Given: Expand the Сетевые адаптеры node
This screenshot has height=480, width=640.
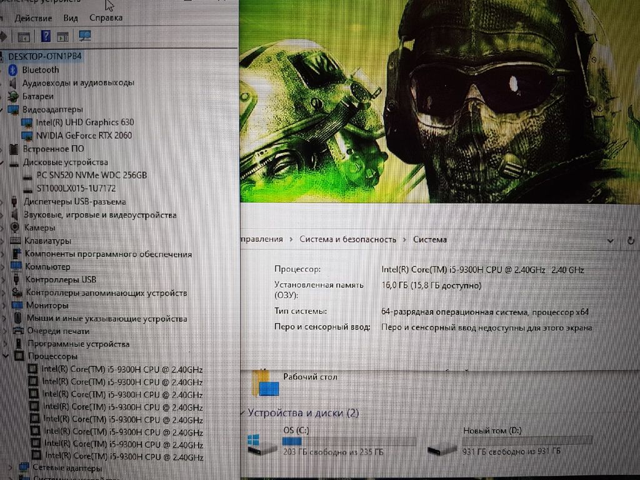Looking at the screenshot, I should click(x=11, y=467).
